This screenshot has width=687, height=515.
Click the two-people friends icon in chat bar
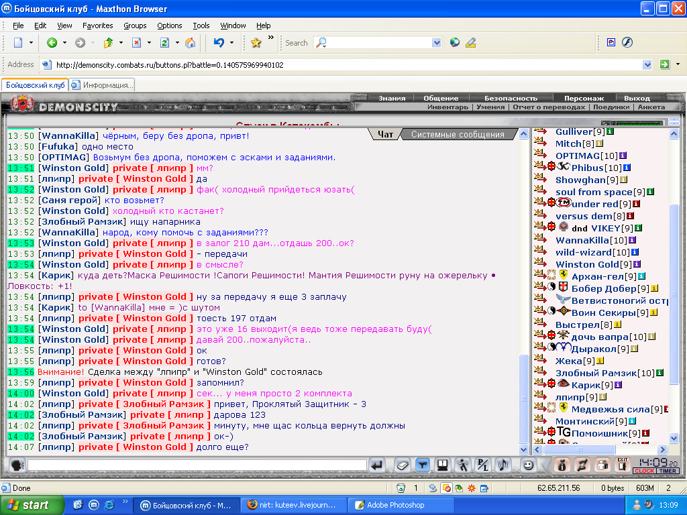point(602,465)
